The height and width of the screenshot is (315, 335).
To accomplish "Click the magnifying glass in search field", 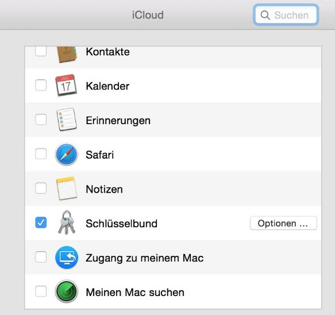I will coord(265,15).
